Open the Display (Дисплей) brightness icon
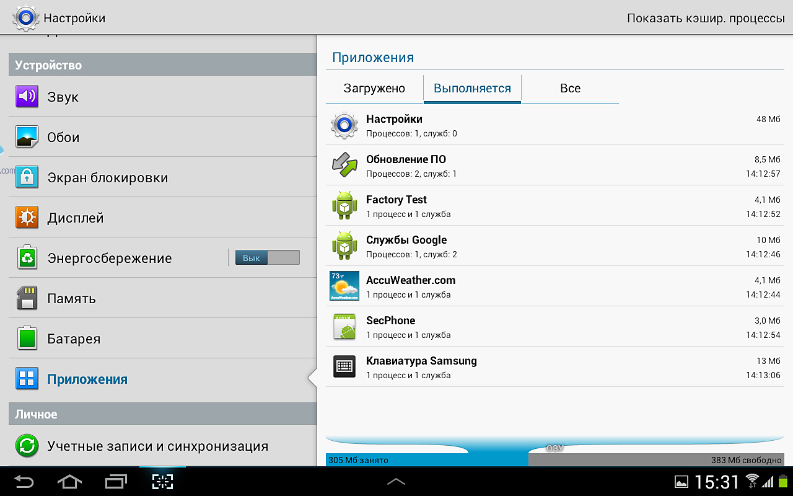The image size is (793, 496). (27, 218)
